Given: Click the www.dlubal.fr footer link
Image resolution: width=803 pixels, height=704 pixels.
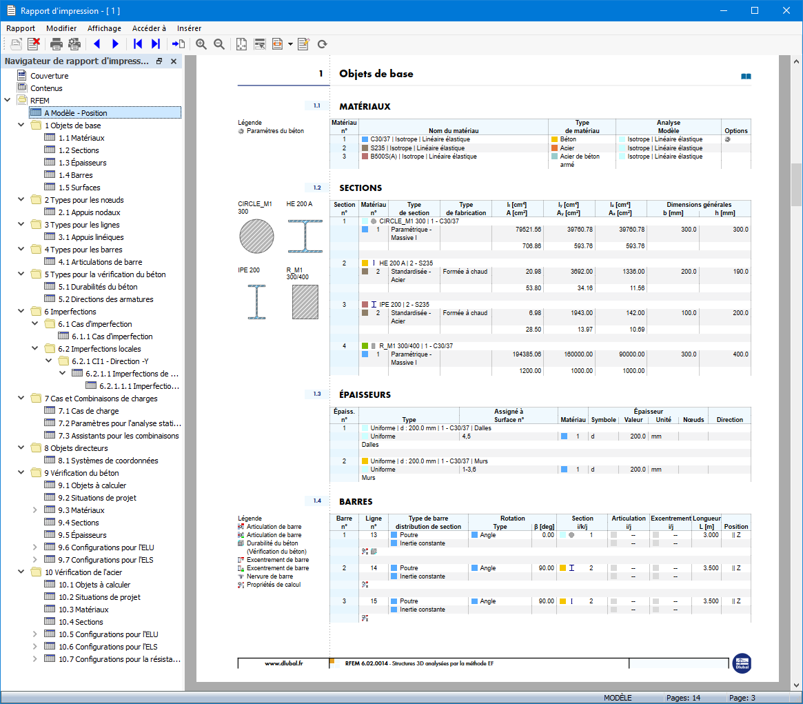Looking at the screenshot, I should click(x=284, y=663).
